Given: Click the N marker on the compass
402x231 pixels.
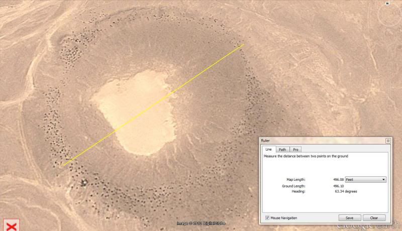Looking at the screenshot, I should [x=387, y=4].
